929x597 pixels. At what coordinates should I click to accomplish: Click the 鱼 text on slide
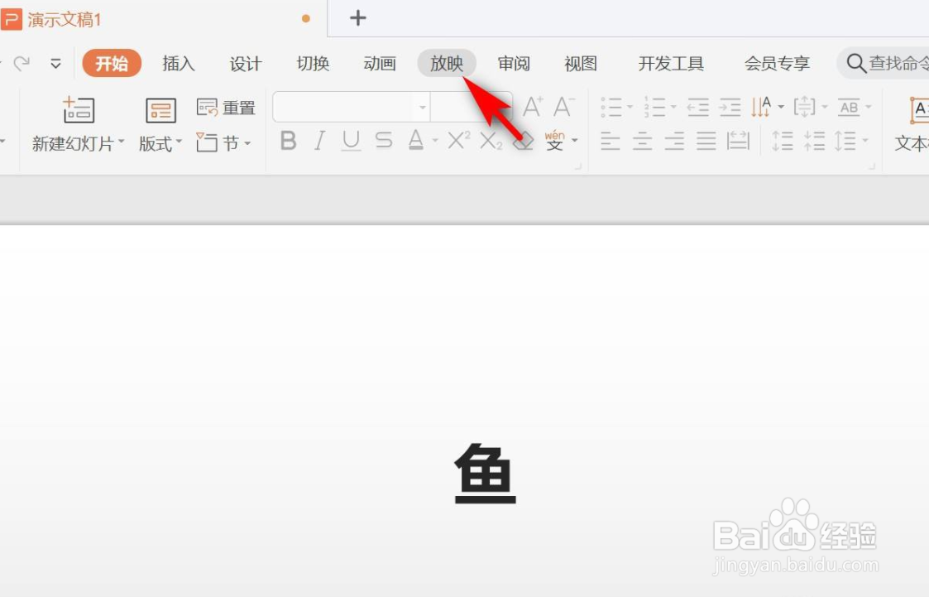tap(486, 474)
